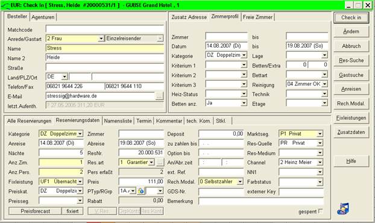Open the Betten anz. dropdown showing Ja
Image resolution: width=375 pixels, height=223 pixels.
pos(244,103)
